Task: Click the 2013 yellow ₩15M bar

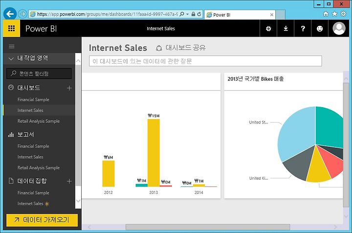Action: [154, 153]
